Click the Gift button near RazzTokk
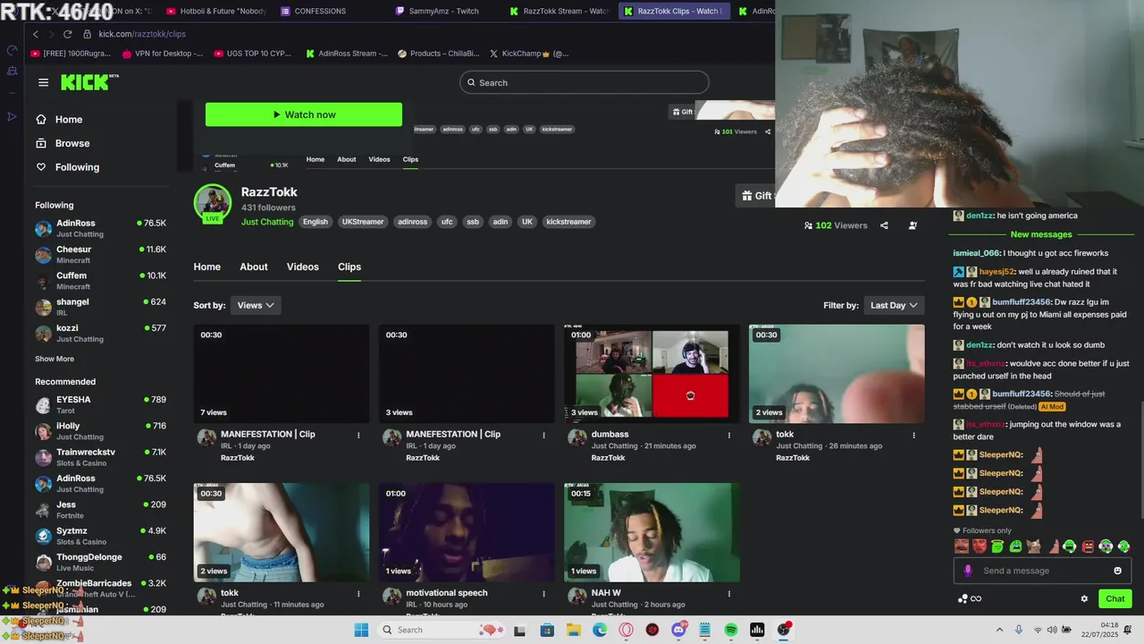The image size is (1144, 644). [756, 196]
